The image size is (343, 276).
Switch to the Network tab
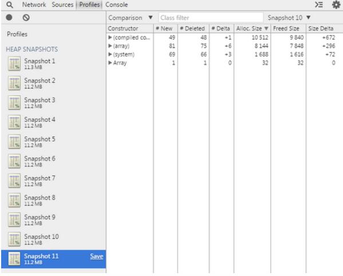[x=34, y=5]
